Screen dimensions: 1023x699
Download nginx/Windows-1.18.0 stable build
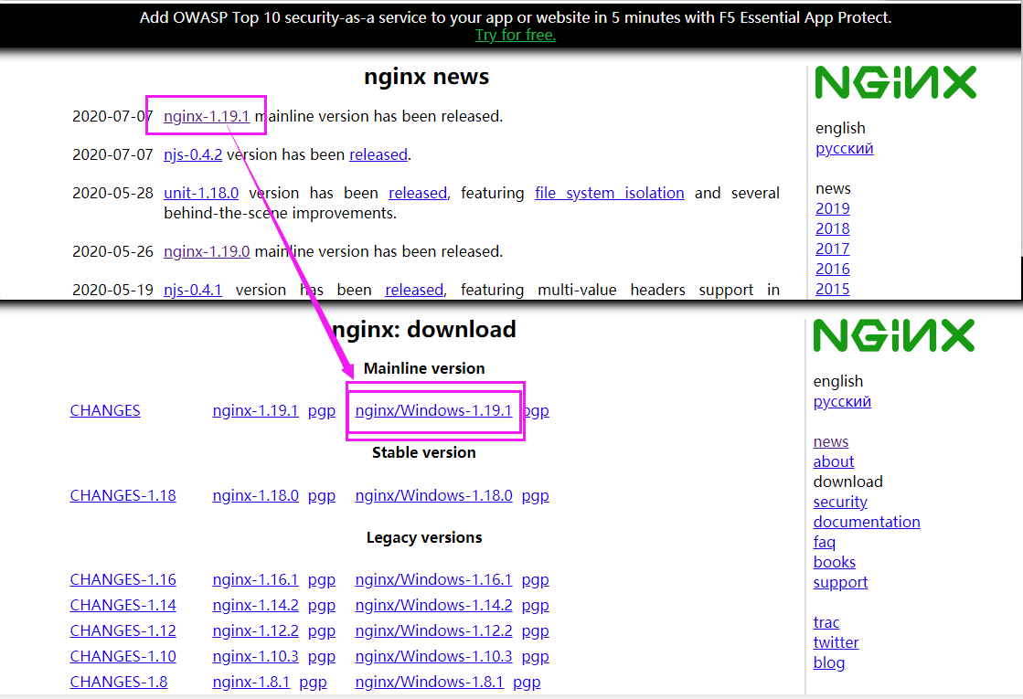click(432, 495)
